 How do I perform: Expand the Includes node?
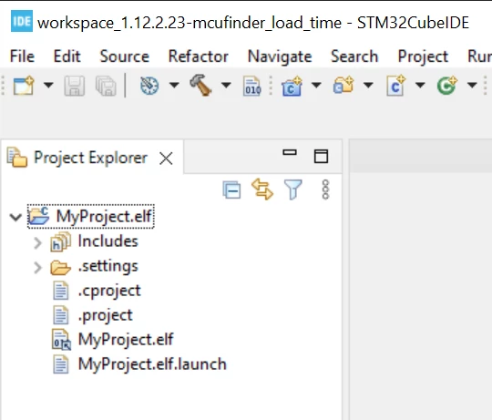(37, 242)
